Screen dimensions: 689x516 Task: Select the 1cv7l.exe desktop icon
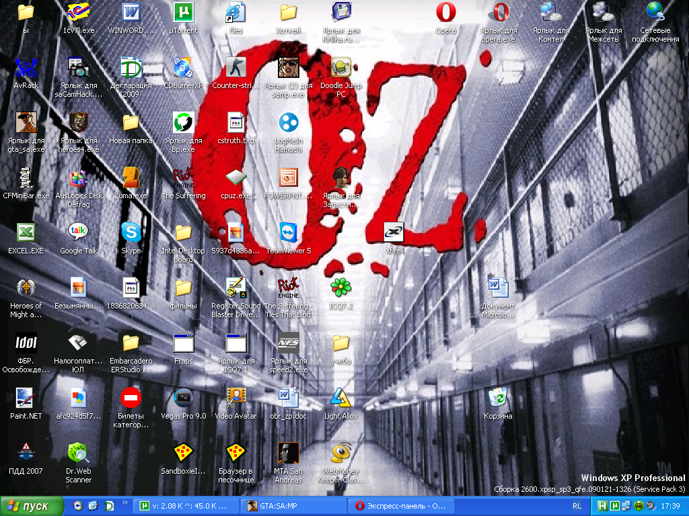point(79,18)
